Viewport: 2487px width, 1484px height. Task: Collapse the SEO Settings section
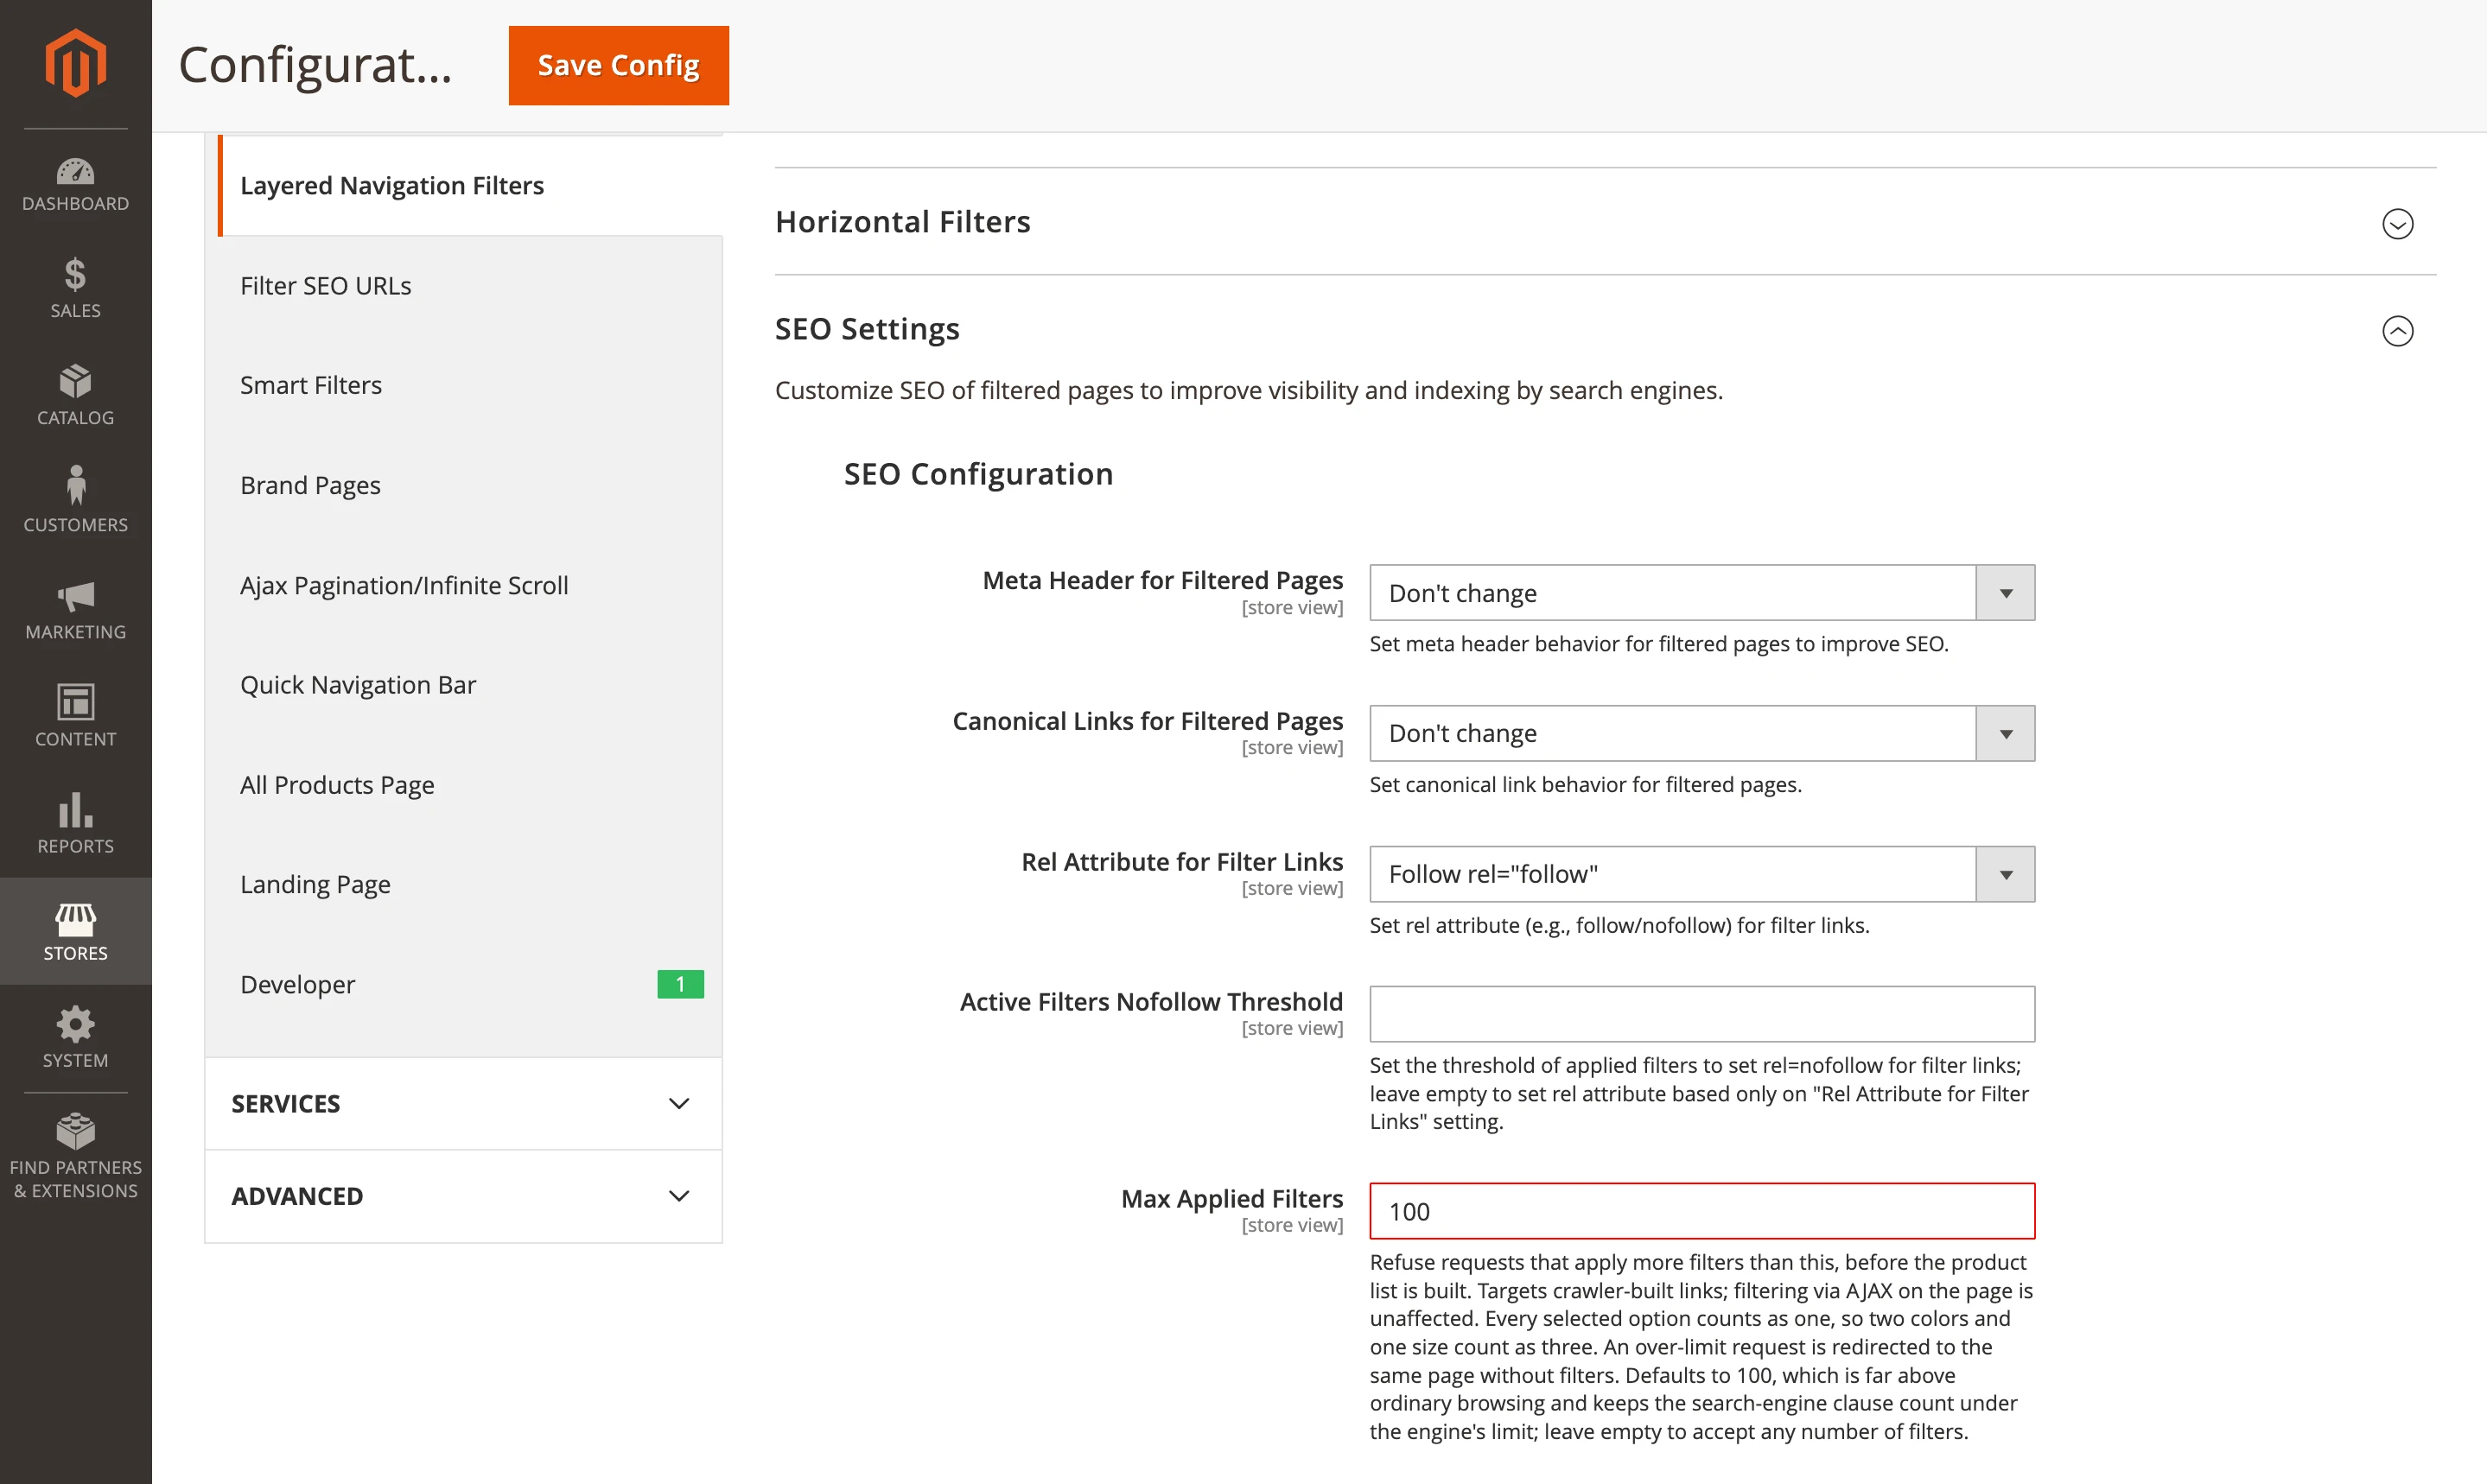(x=2397, y=330)
